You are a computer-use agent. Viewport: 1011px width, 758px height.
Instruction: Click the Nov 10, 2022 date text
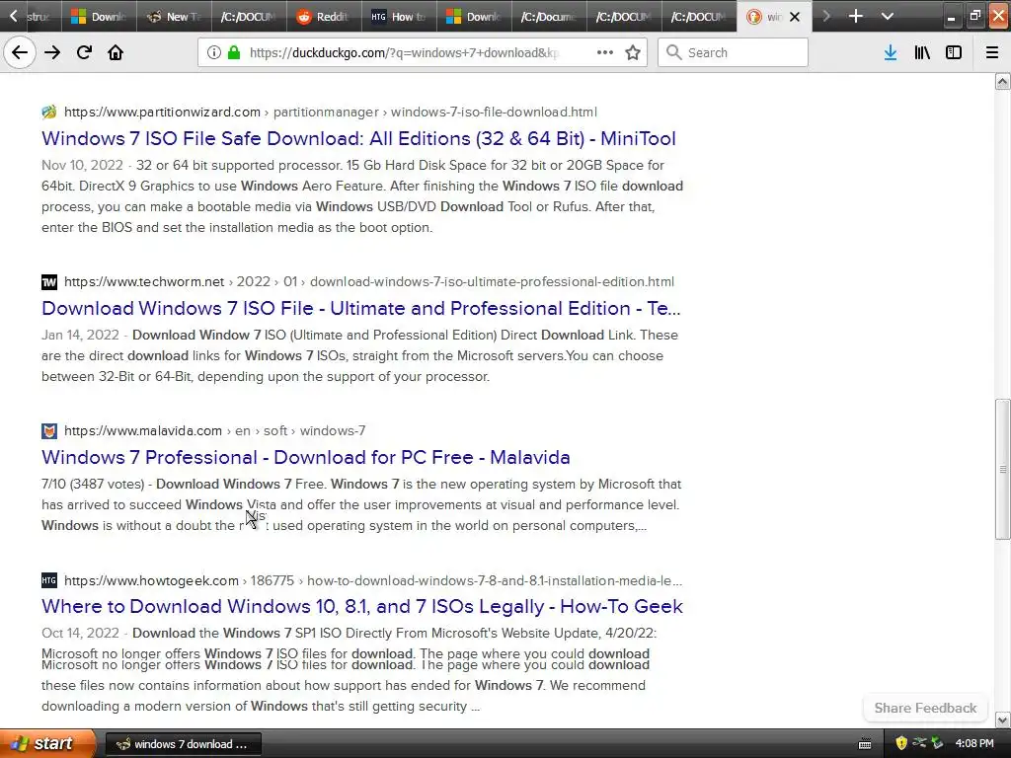point(82,165)
